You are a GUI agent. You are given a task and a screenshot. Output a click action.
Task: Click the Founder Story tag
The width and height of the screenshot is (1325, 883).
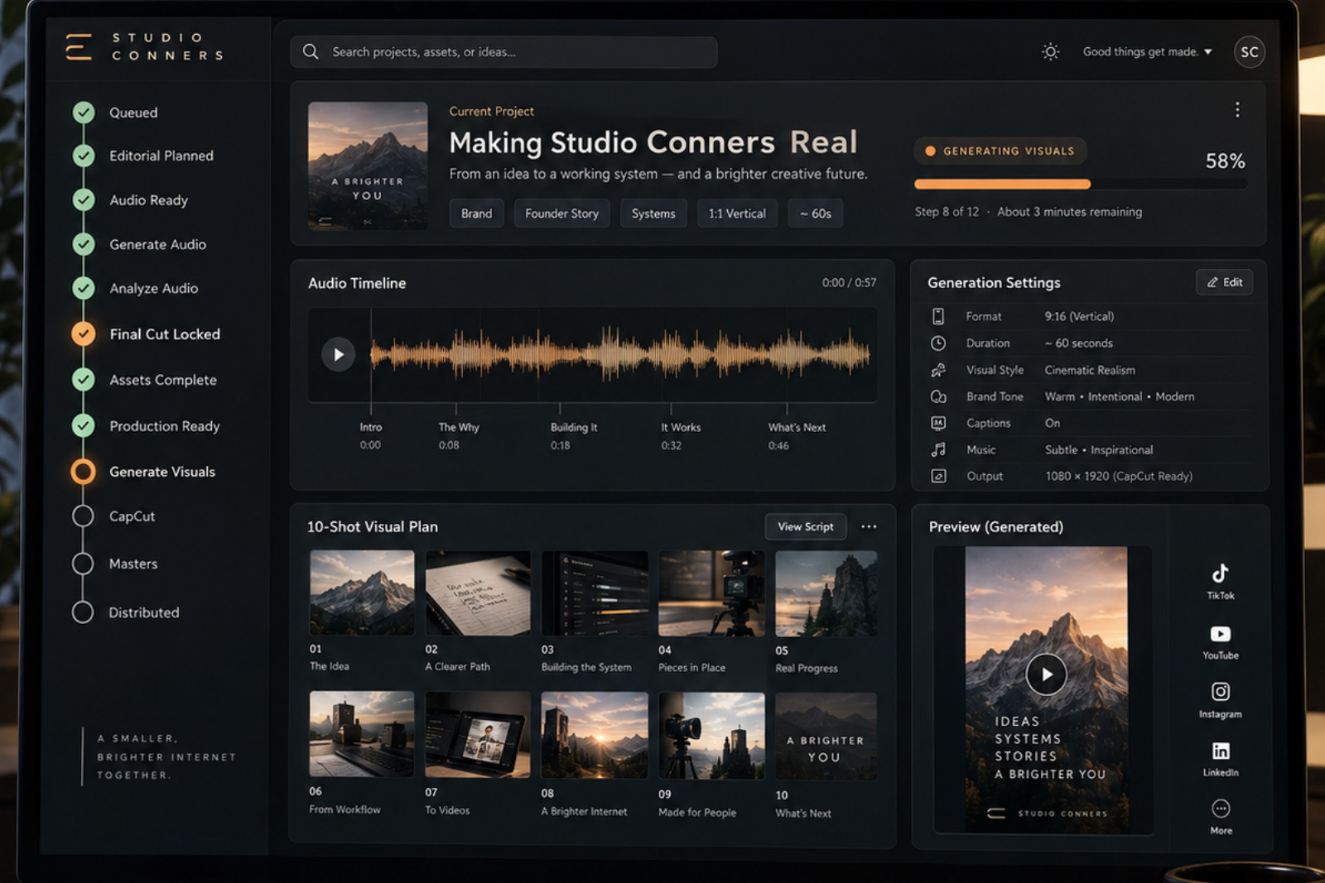pos(561,214)
